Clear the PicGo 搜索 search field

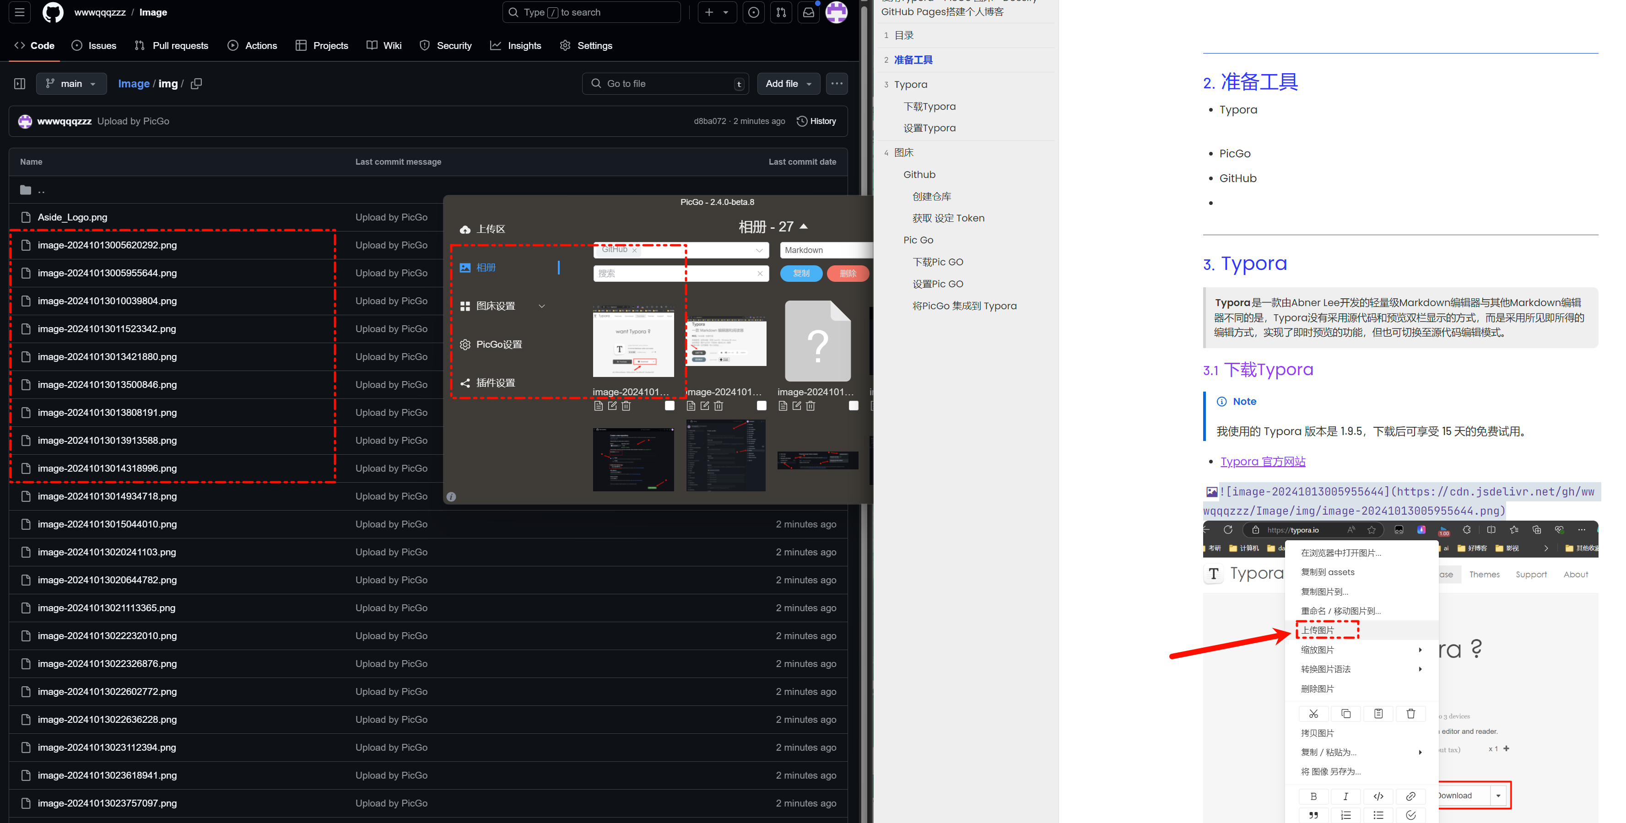pyautogui.click(x=760, y=273)
